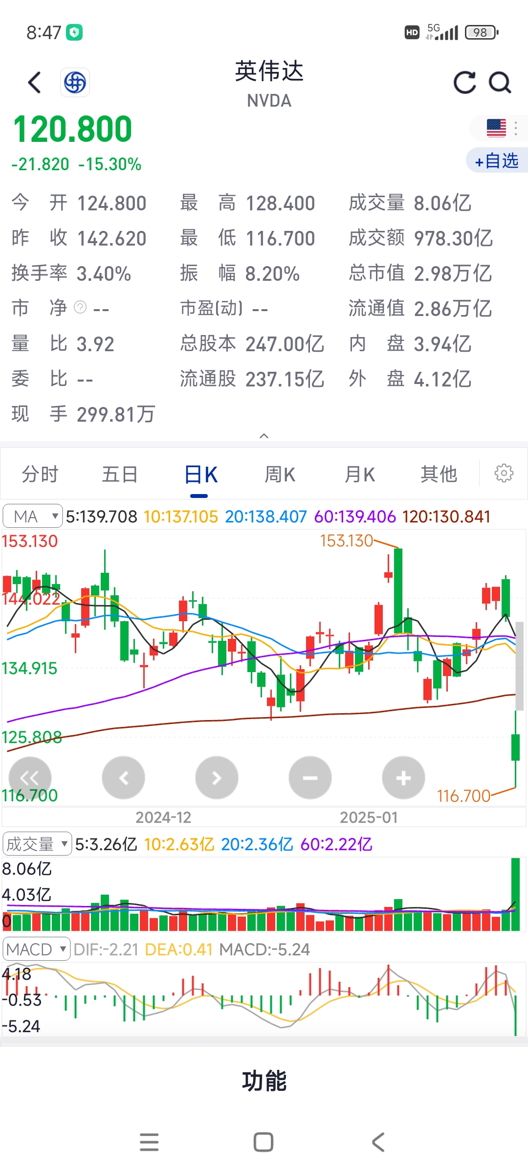This screenshot has height=1174, width=528.
Task: Move chart left with single left arrow
Action: pos(123,778)
